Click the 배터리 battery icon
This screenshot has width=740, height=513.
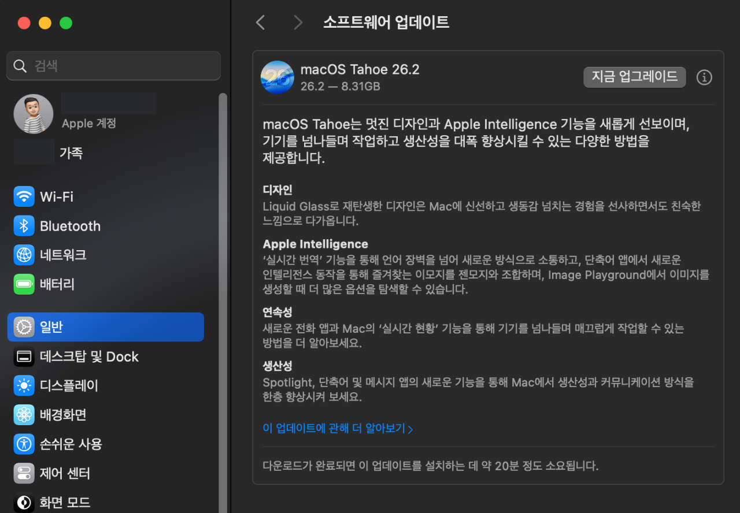(x=24, y=284)
